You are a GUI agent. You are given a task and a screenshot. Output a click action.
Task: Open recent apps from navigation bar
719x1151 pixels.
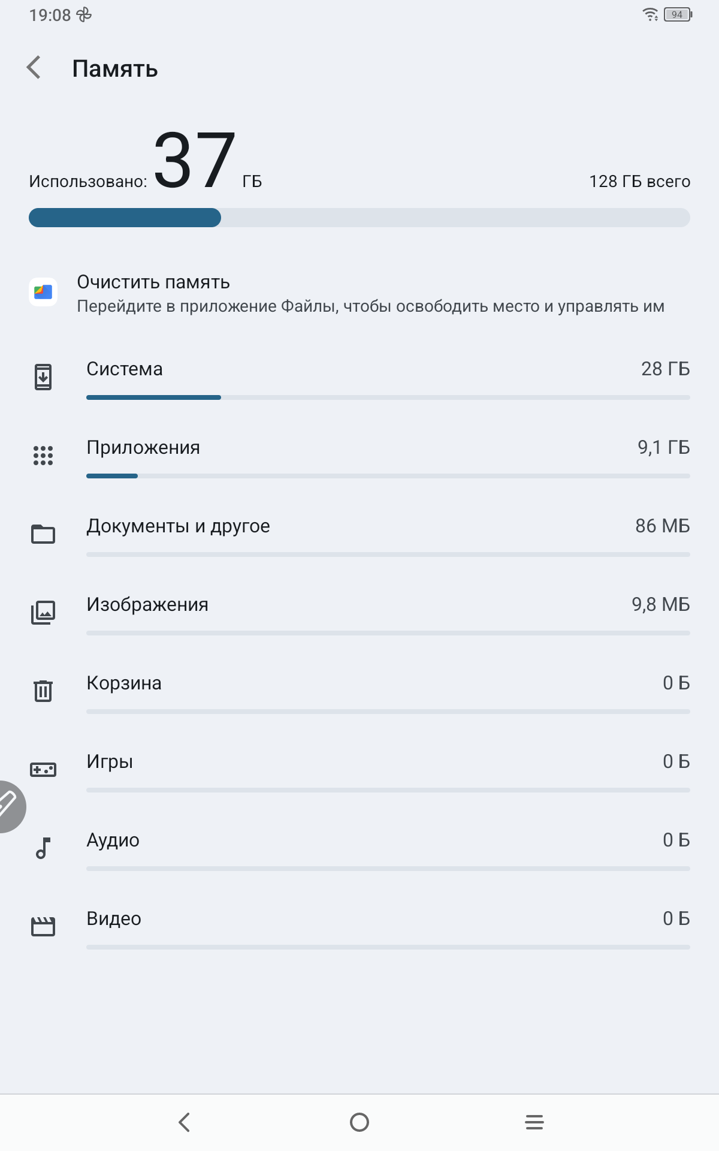tap(534, 1122)
